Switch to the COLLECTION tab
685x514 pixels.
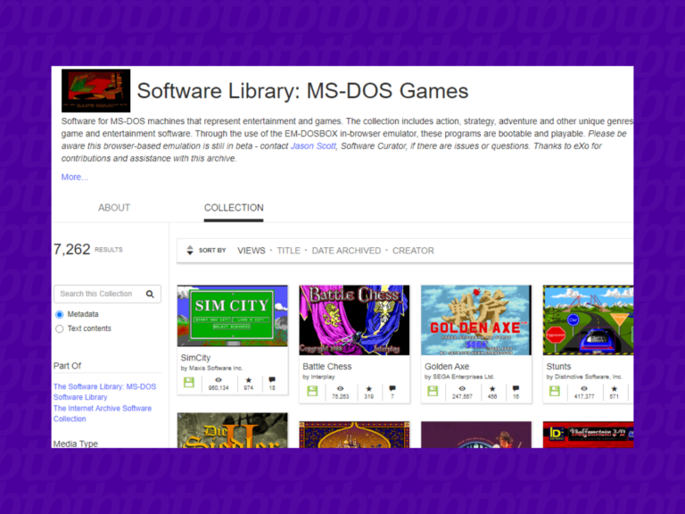click(x=234, y=208)
